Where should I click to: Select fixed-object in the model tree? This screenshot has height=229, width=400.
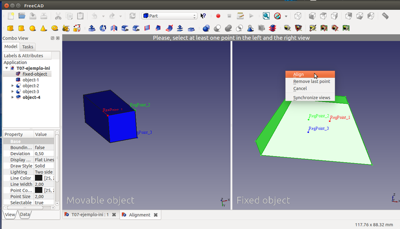(34, 74)
